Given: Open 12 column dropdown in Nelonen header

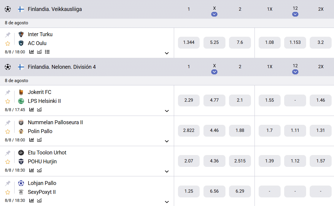Looking at the screenshot, I should click(295, 72).
